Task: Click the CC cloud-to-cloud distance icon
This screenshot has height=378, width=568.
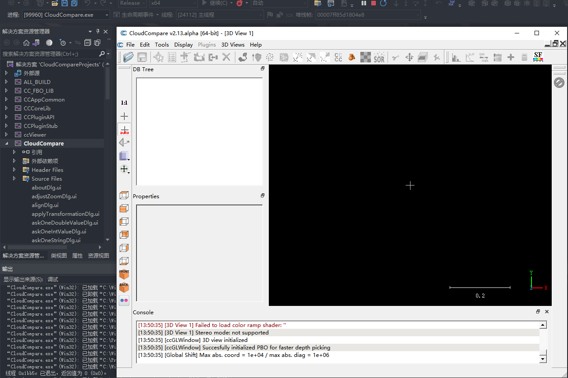Action: [338, 57]
